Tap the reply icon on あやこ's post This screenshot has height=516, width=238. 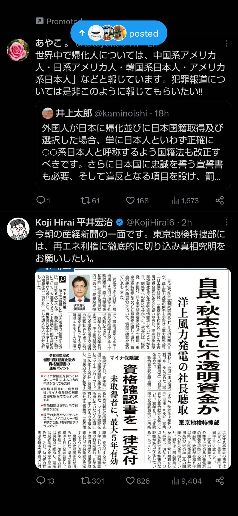(x=41, y=200)
